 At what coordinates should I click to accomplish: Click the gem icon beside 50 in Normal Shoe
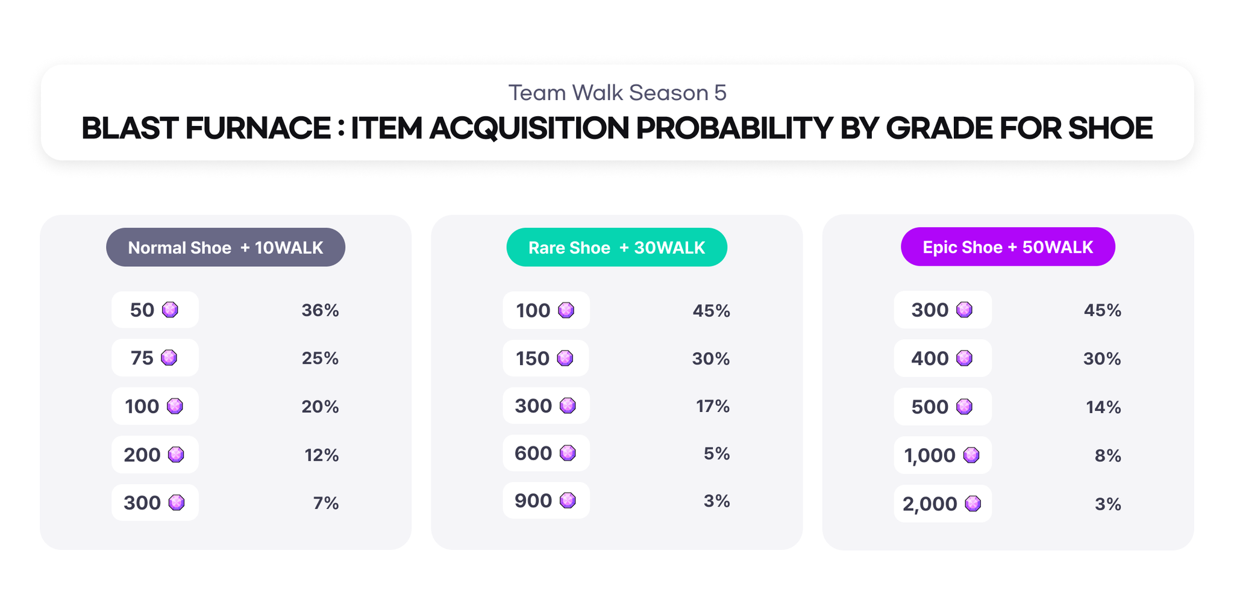[171, 310]
